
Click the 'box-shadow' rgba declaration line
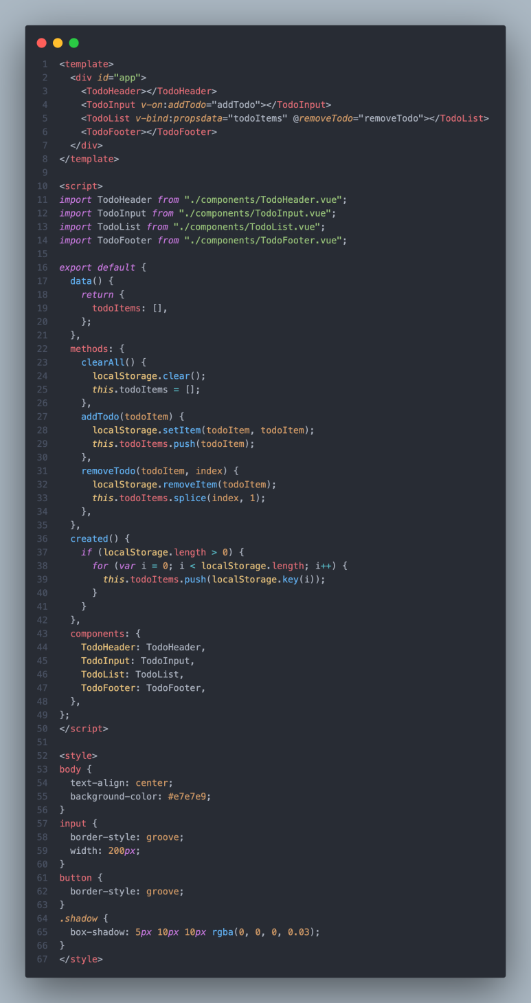tap(195, 934)
